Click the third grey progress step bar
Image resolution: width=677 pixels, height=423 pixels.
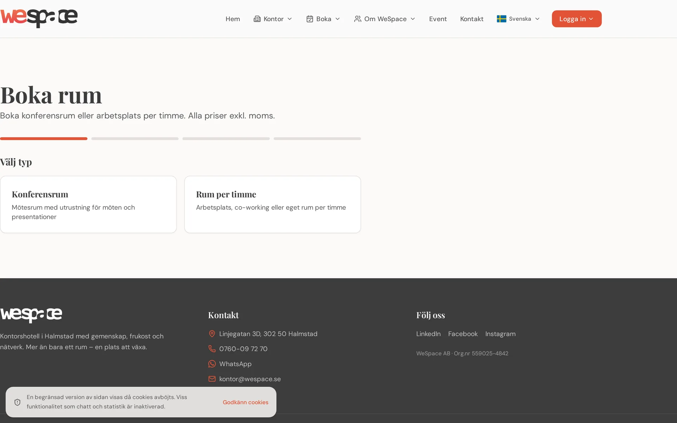[x=226, y=139]
